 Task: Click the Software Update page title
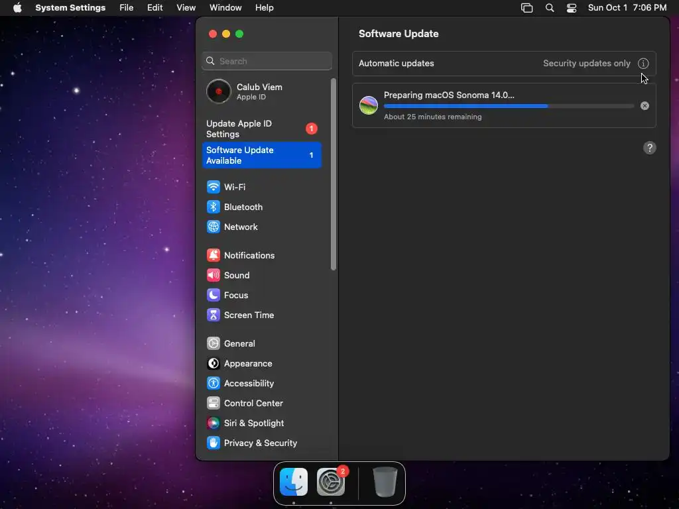click(399, 34)
